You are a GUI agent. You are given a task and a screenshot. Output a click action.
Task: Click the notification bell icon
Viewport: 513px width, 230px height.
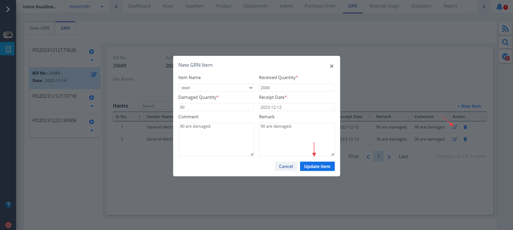[499, 7]
